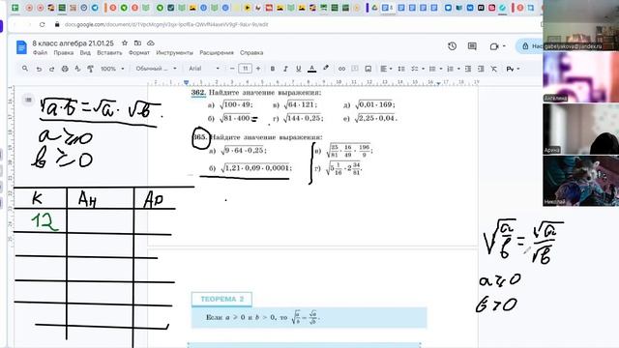619x348 pixels.
Task: Open the numbered list dropdown
Action: 454,69
